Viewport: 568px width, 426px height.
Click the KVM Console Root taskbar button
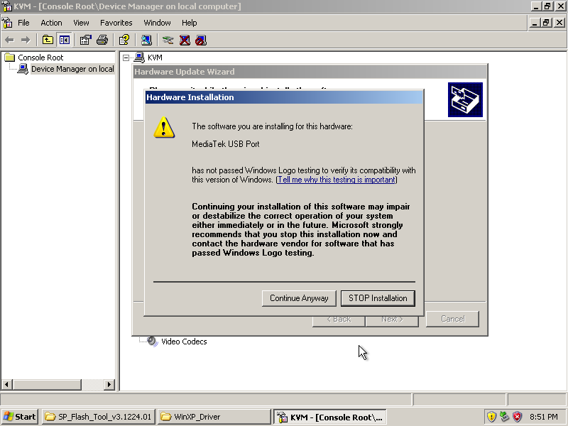coord(330,417)
